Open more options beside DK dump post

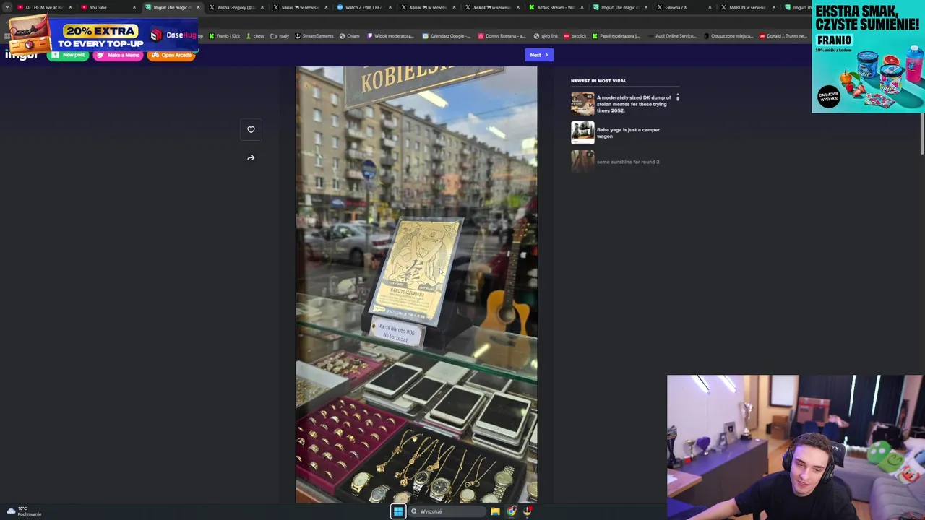click(x=677, y=97)
